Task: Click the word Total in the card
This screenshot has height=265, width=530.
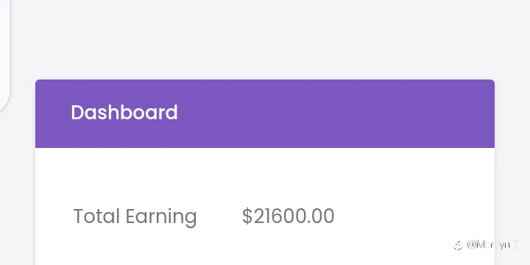Action: [96, 216]
